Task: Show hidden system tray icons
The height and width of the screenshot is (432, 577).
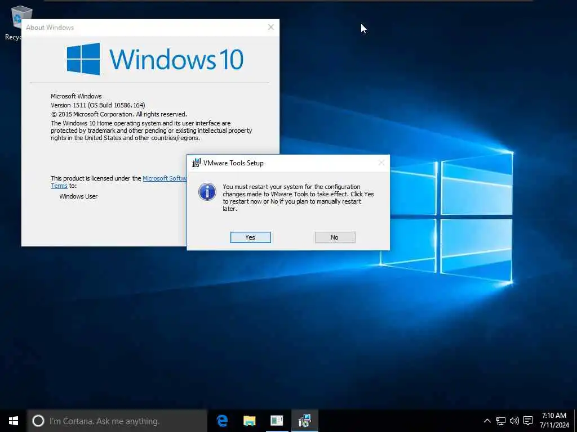Action: pyautogui.click(x=487, y=421)
